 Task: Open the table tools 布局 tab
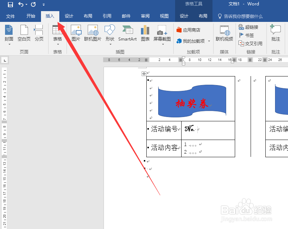(203, 16)
